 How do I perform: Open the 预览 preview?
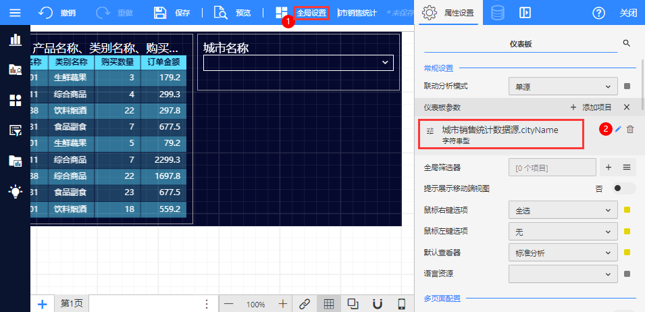232,13
